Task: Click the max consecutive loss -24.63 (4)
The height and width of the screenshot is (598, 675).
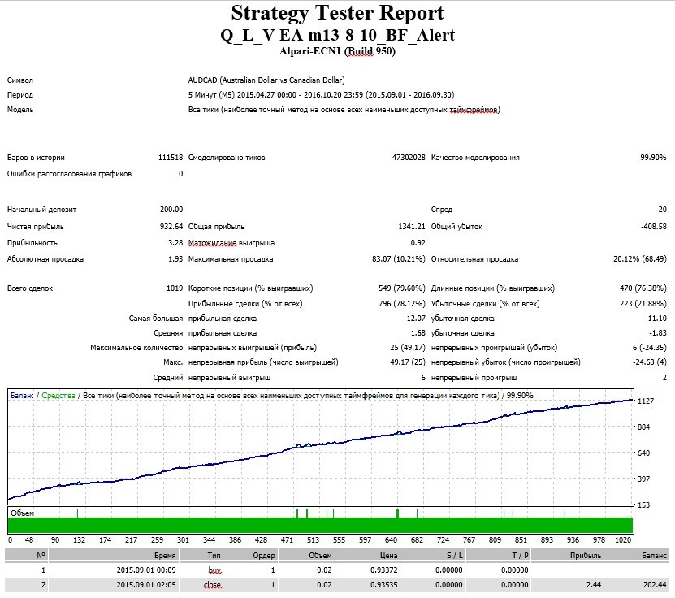Action: [x=649, y=362]
